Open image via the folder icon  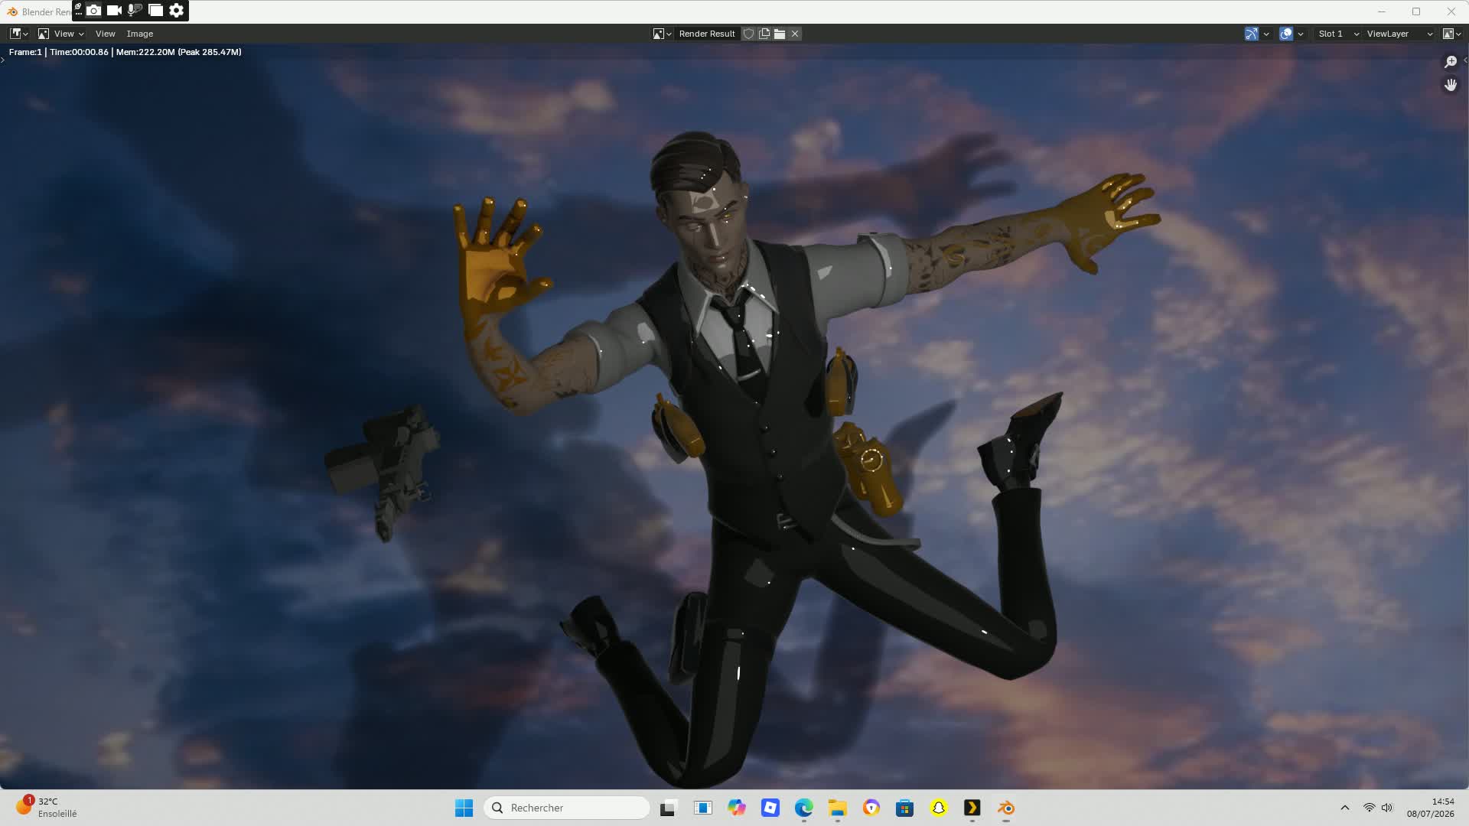click(780, 34)
